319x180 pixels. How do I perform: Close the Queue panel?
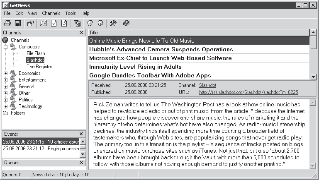point(81,163)
